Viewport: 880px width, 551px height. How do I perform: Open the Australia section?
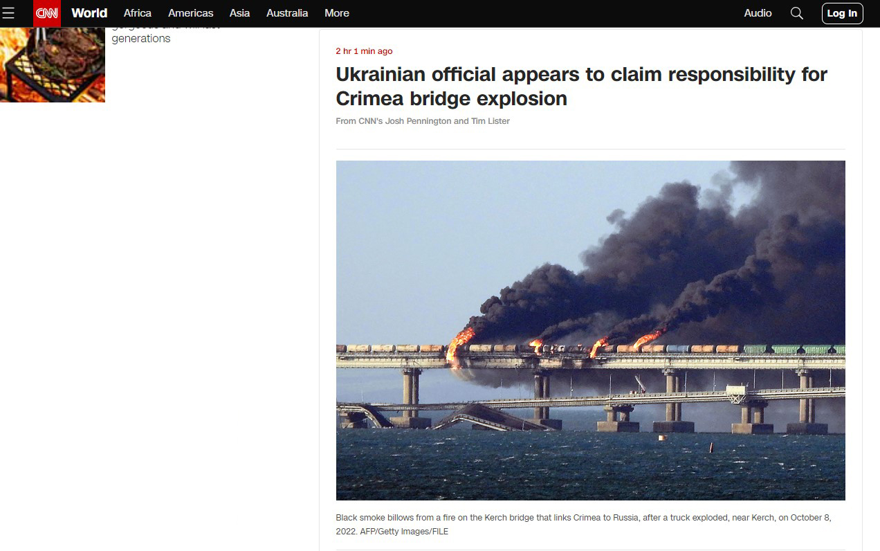tap(287, 13)
